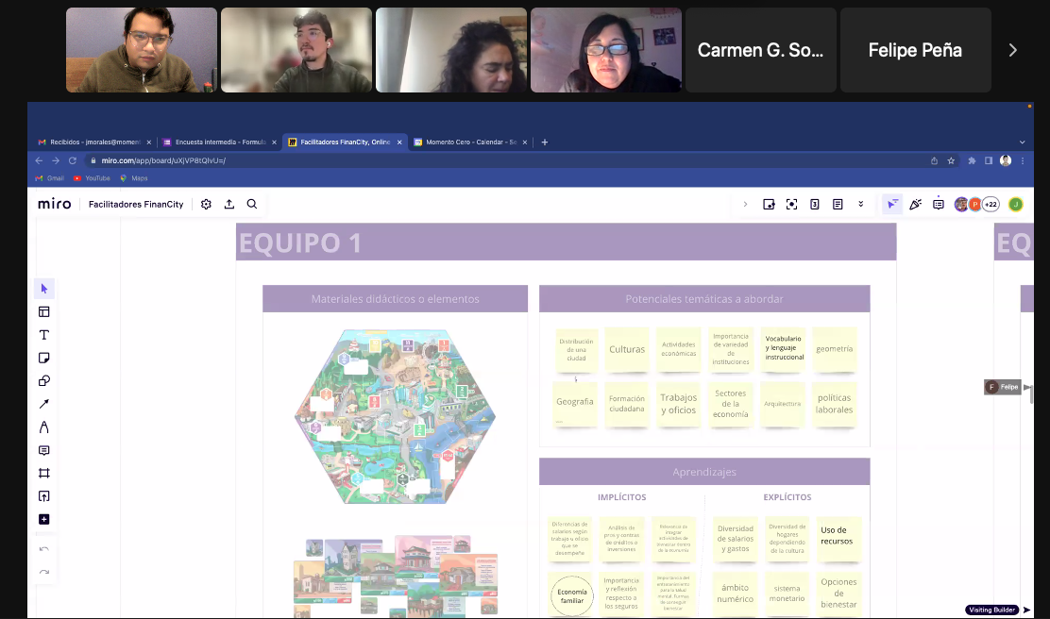Viewport: 1050px width, 619px height.
Task: Click the focus target icon in top toolbar
Action: tap(791, 204)
